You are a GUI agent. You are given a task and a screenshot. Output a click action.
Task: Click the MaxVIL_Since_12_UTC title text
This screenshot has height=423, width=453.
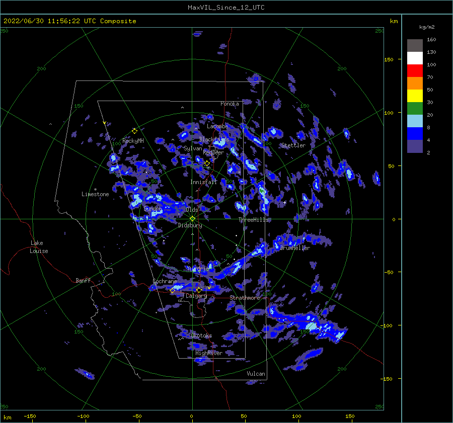click(226, 8)
